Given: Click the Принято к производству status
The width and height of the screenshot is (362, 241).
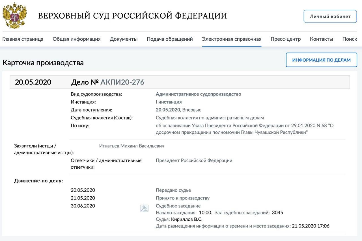Looking at the screenshot, I should 182,198.
